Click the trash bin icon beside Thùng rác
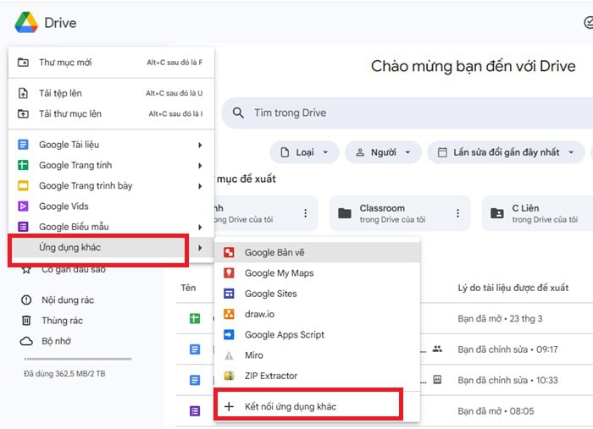The height and width of the screenshot is (429, 593). point(26,321)
